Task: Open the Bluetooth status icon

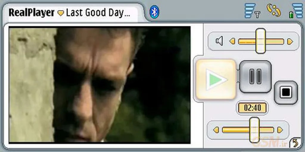Action: pos(154,12)
